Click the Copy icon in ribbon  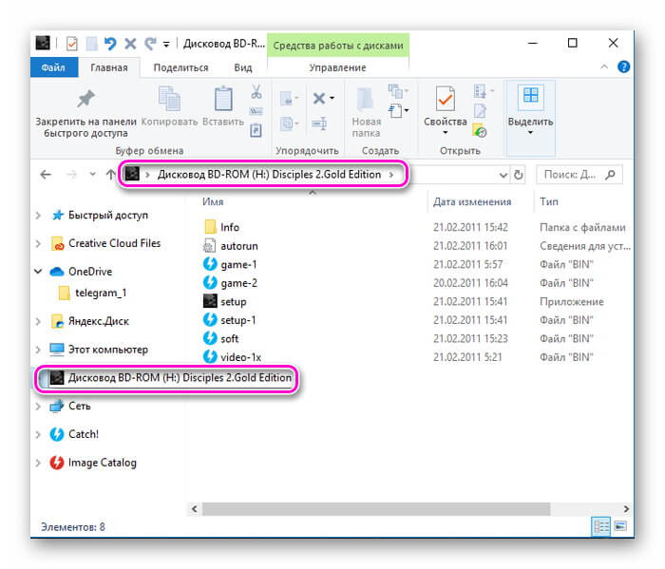[169, 99]
